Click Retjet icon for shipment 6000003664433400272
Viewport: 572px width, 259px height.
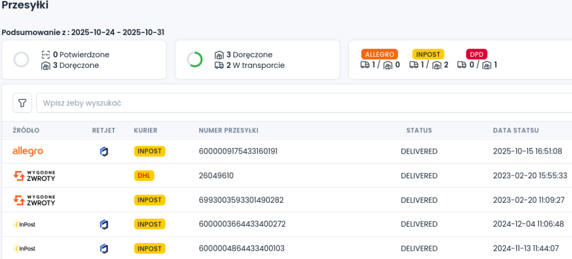[x=104, y=224]
